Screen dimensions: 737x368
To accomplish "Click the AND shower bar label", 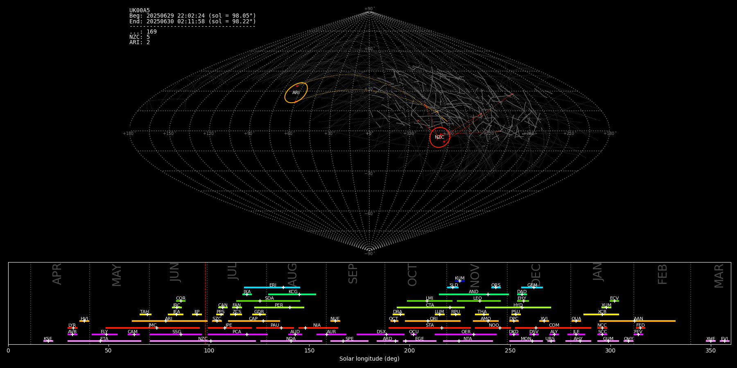I will click(474, 292).
